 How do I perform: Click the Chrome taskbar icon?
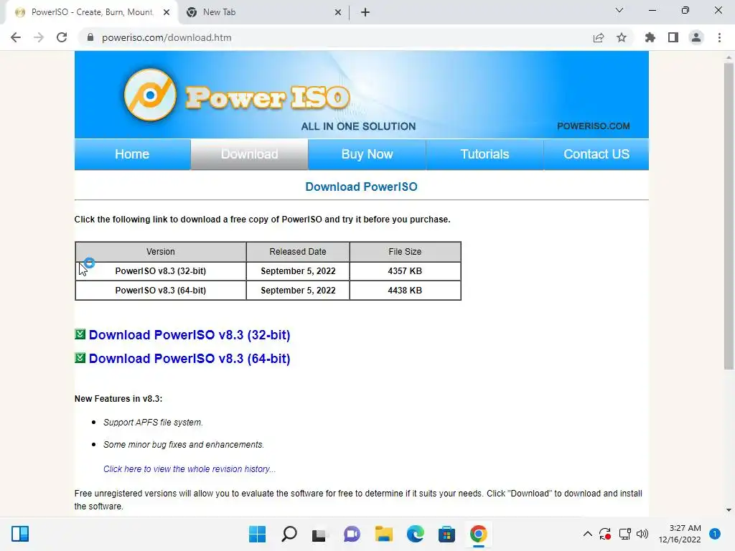click(x=478, y=534)
